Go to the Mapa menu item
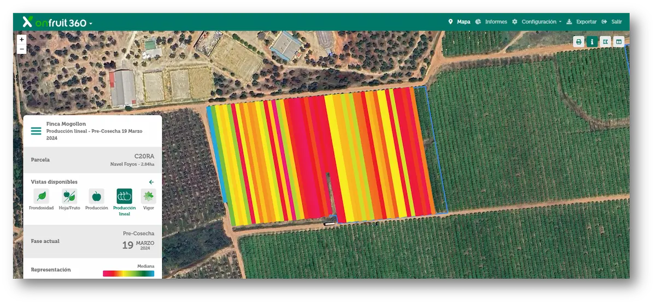 [x=459, y=22]
